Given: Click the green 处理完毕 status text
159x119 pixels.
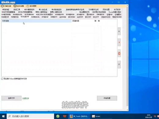Looking at the screenshot, I should 26,98.
